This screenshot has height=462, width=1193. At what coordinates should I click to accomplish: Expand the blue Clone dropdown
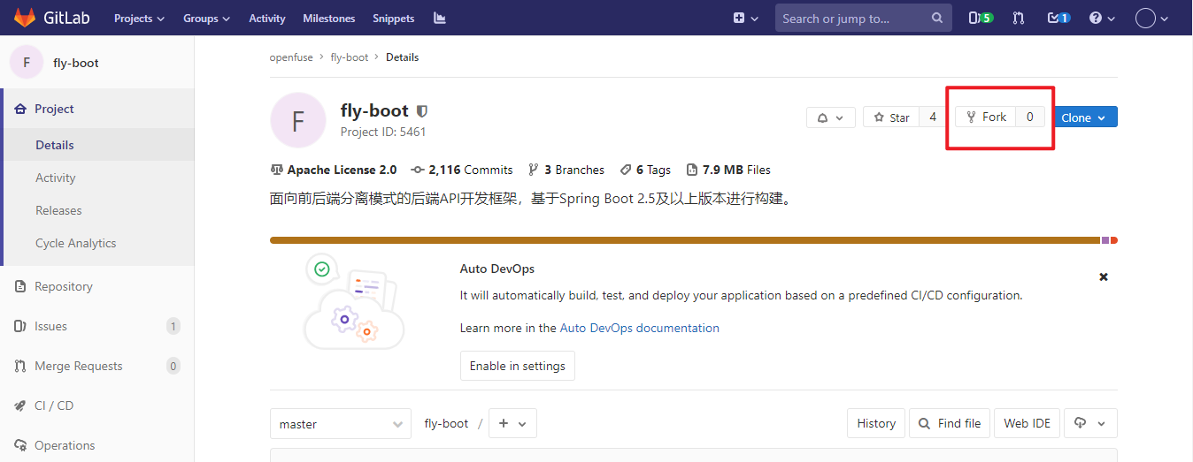tap(1084, 117)
